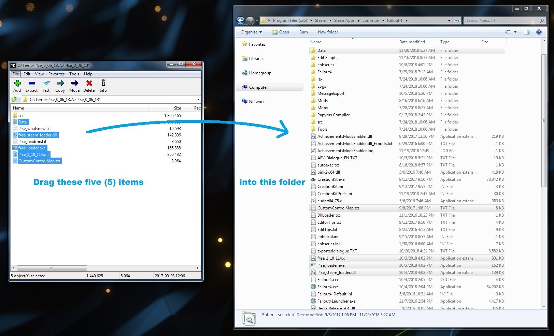
Task: Select Computer in the navigation pane
Action: click(269, 87)
